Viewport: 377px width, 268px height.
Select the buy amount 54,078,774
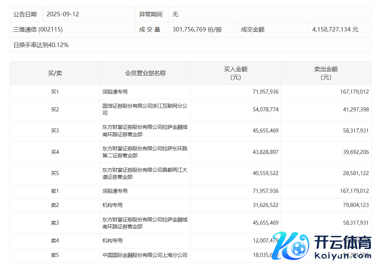click(x=264, y=110)
